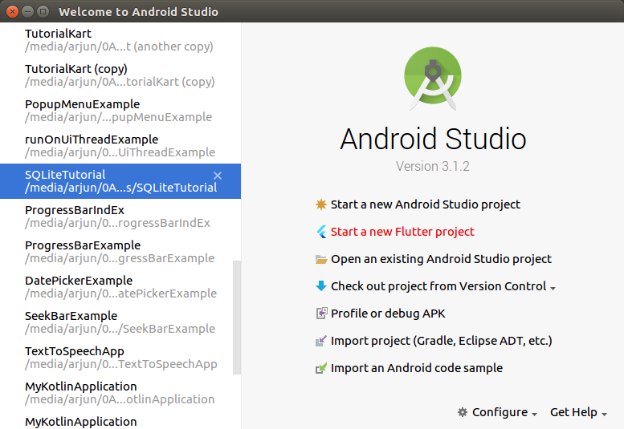The image size is (624, 429).
Task: Click the Version 3.1.2 text
Action: (x=433, y=166)
